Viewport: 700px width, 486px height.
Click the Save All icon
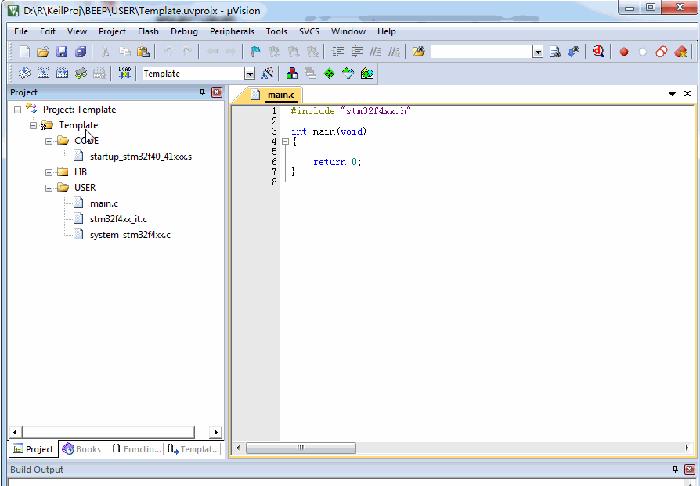coord(81,52)
